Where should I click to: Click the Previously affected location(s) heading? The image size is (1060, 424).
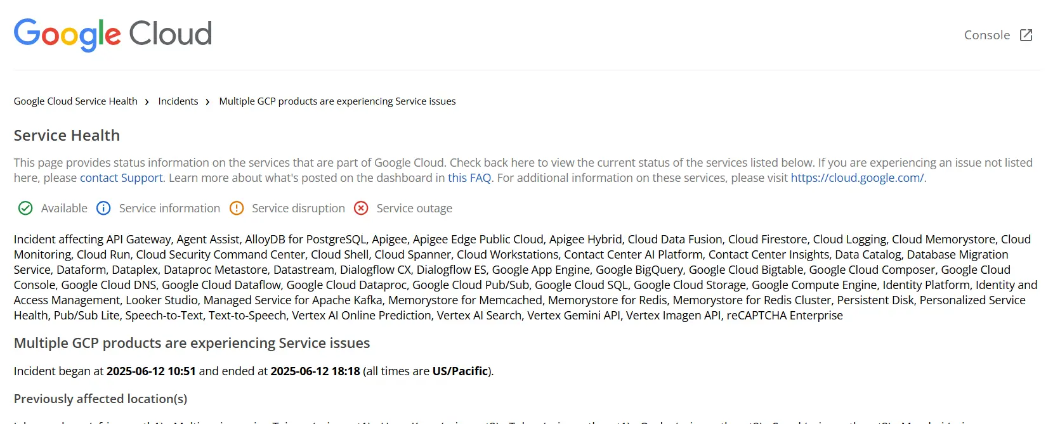(100, 399)
